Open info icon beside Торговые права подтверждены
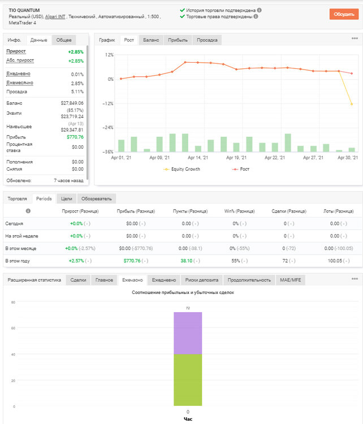This screenshot has height=424, width=363. [256, 16]
